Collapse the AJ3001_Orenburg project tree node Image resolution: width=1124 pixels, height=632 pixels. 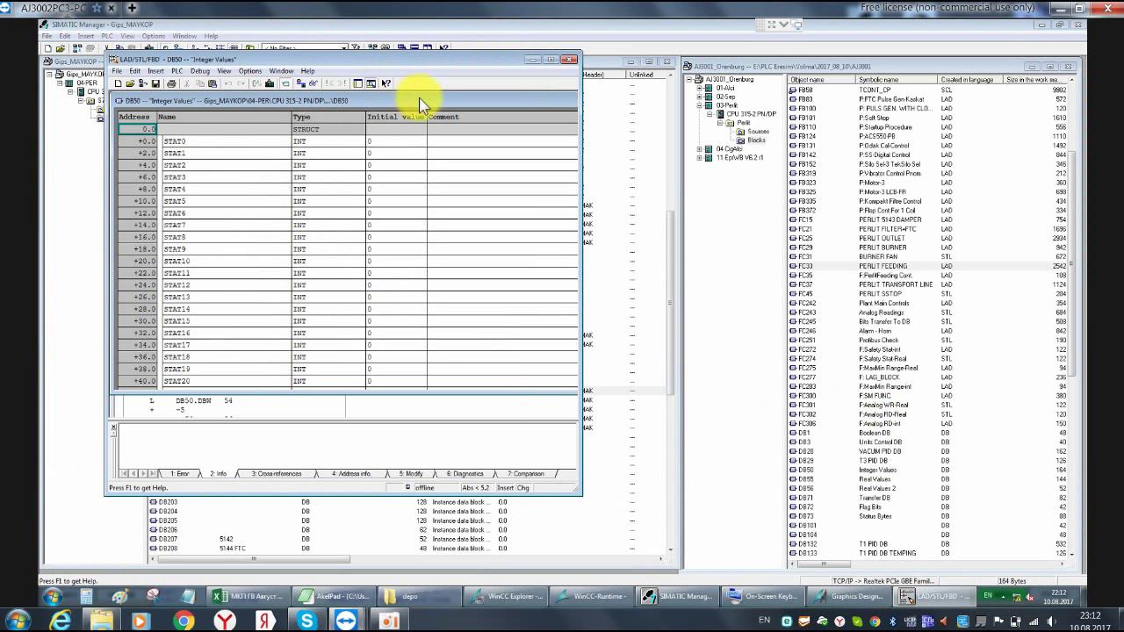pyautogui.click(x=690, y=80)
